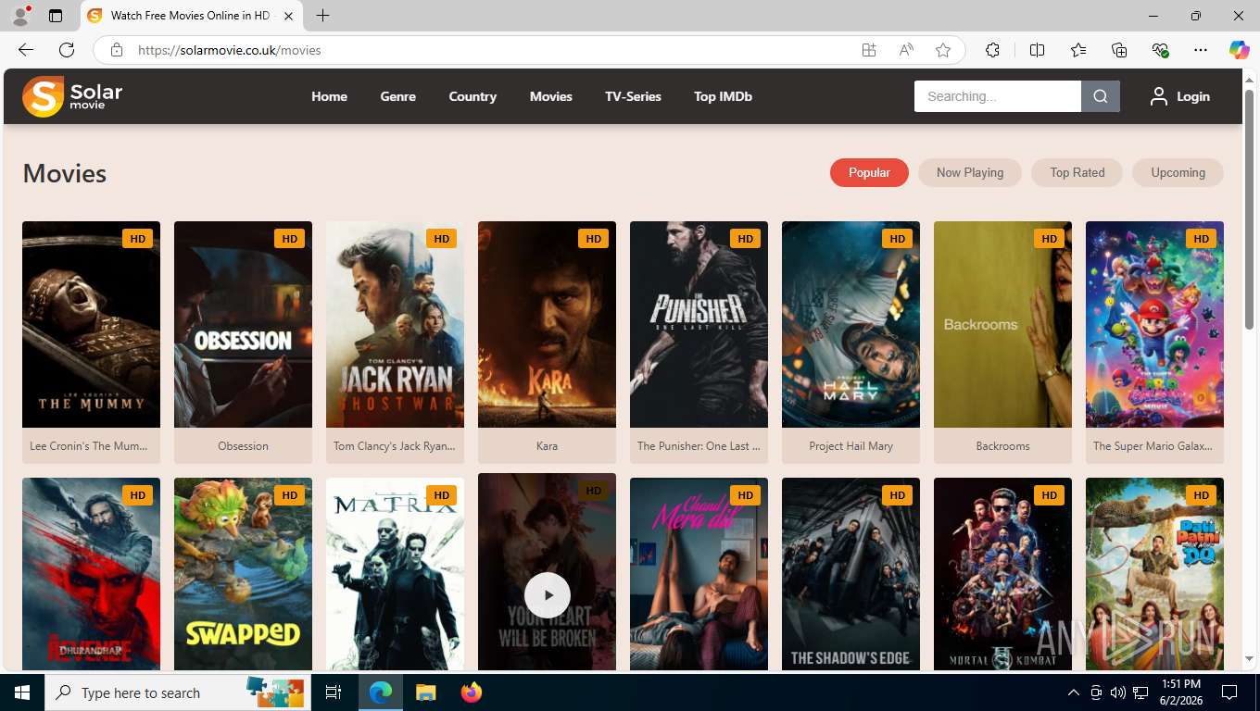Image resolution: width=1260 pixels, height=711 pixels.
Task: Click the browser address bar URL
Action: click(x=230, y=50)
